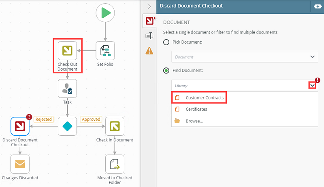Select the Set Folio step icon
Screen dimensions: 324x187
tap(105, 50)
